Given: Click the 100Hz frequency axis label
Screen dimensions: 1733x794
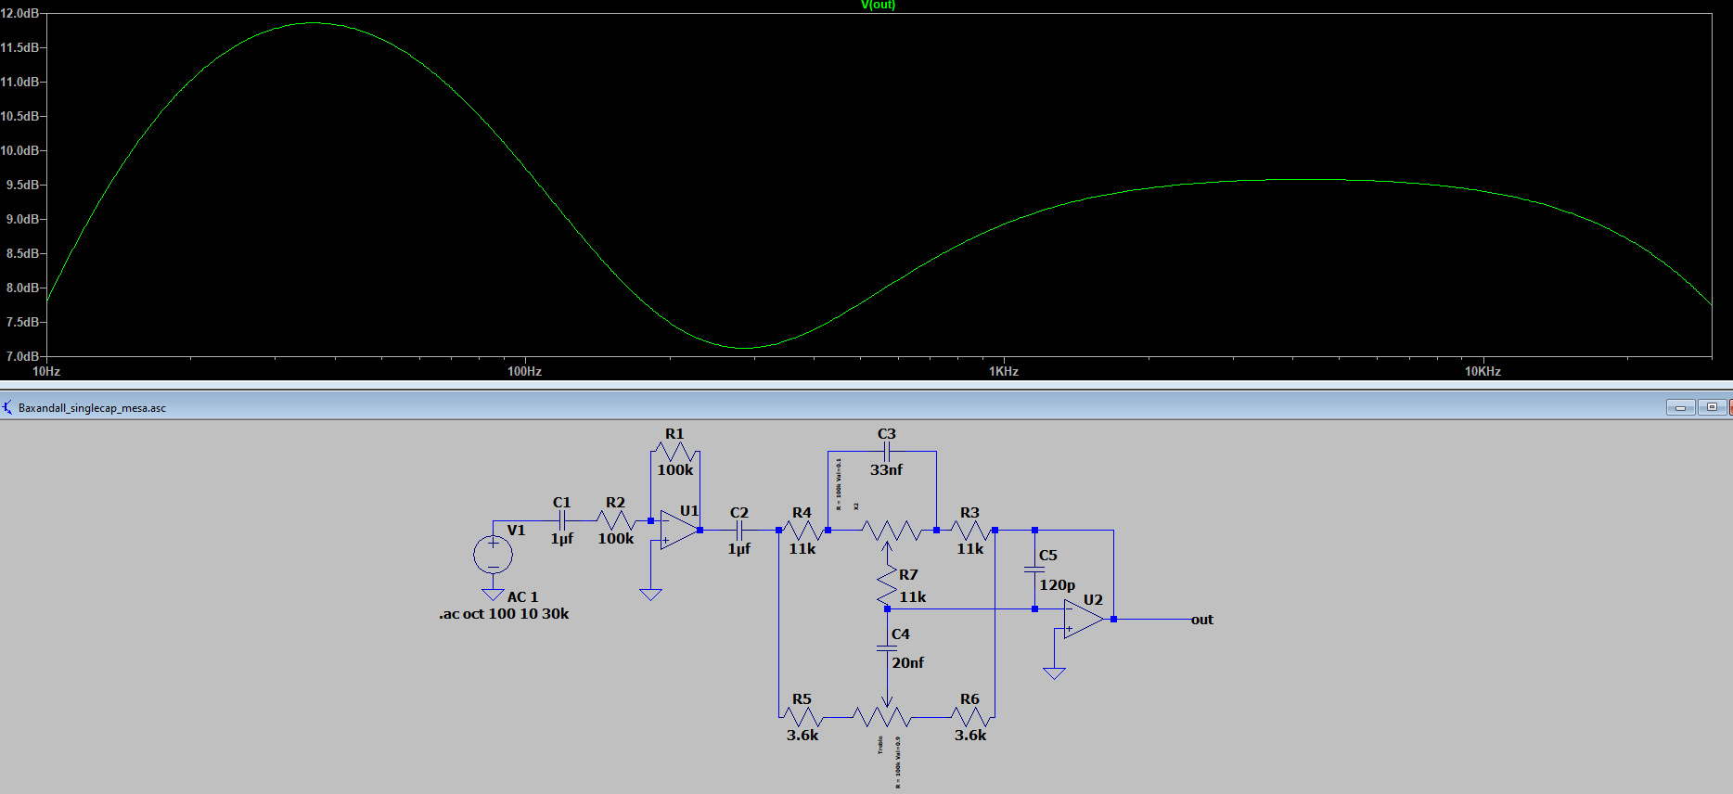Looking at the screenshot, I should point(524,372).
